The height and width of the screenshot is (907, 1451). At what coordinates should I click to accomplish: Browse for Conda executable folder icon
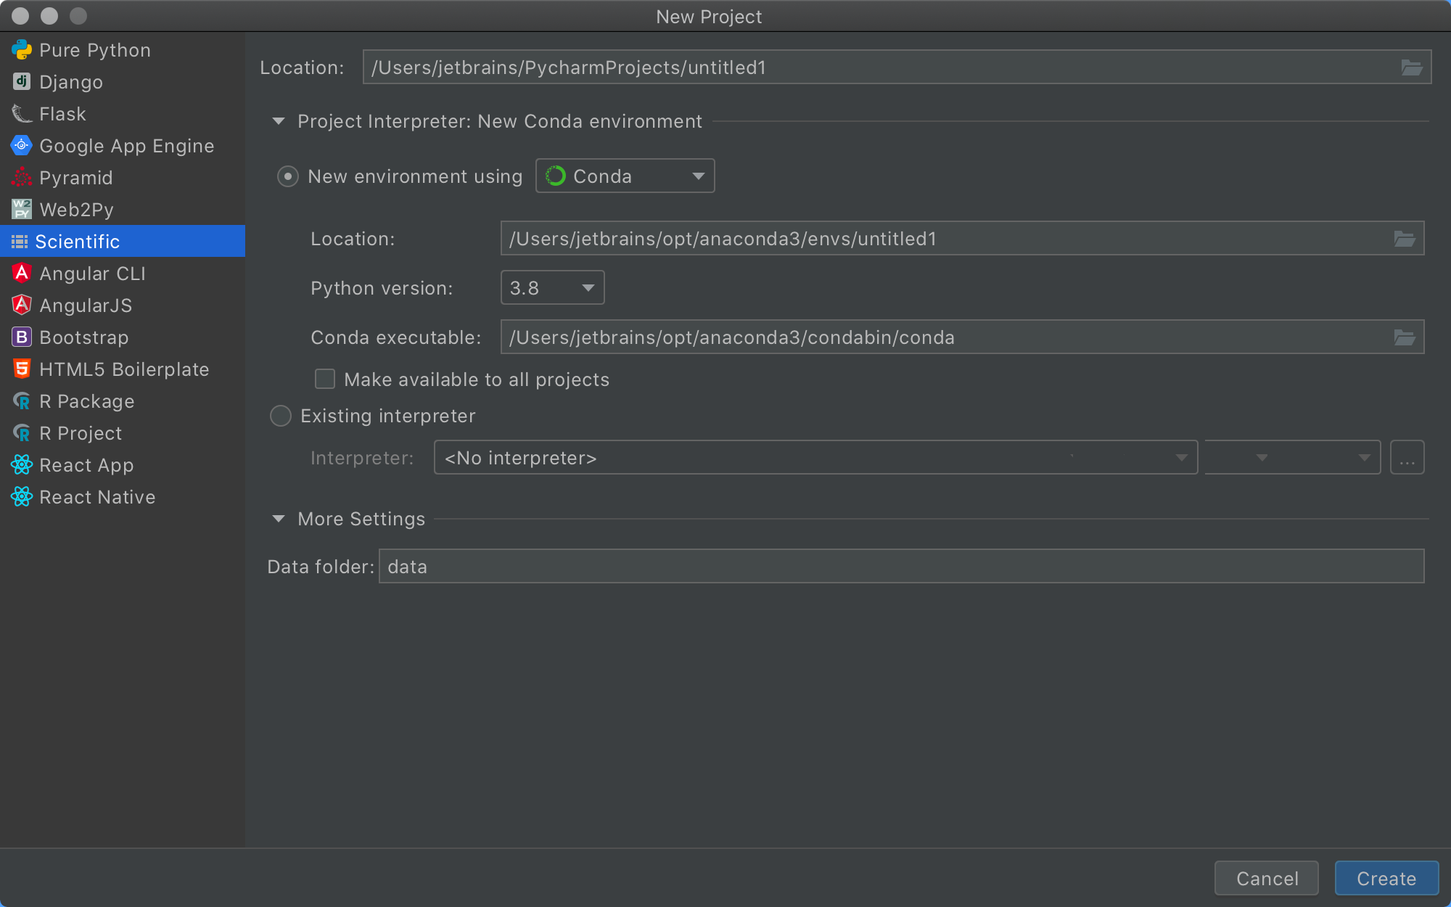1405,337
